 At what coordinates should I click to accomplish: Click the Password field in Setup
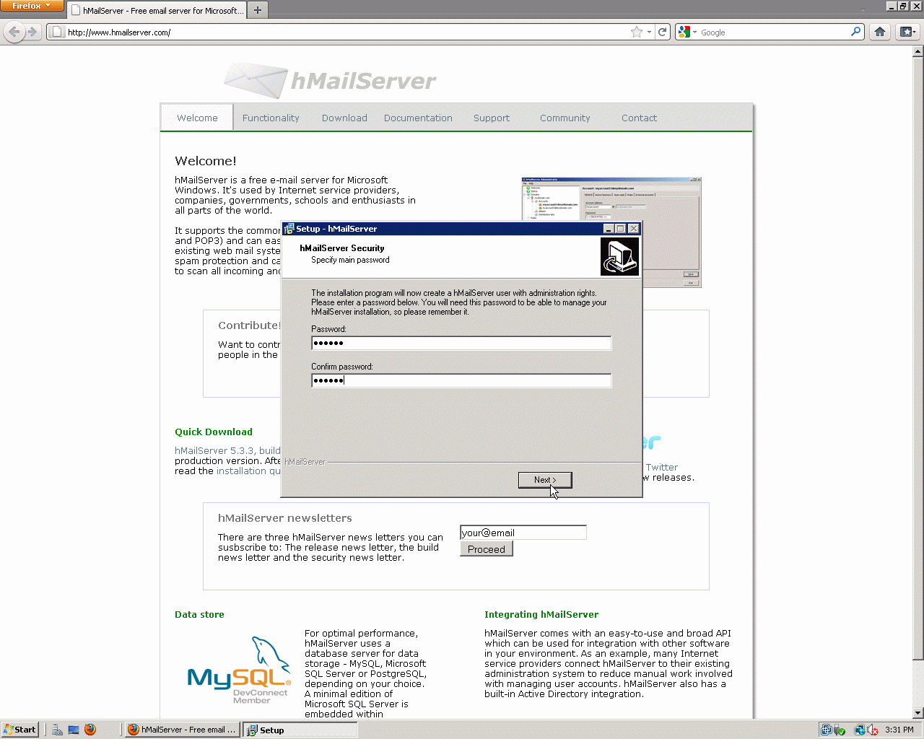pos(461,343)
